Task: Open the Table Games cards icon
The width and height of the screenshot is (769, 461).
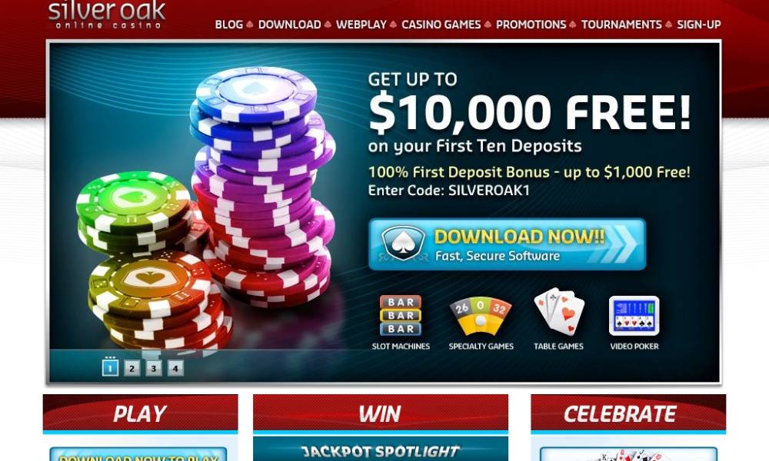Action: tap(559, 312)
